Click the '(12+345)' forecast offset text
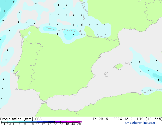Screen dimensions: 162x125 154,119
